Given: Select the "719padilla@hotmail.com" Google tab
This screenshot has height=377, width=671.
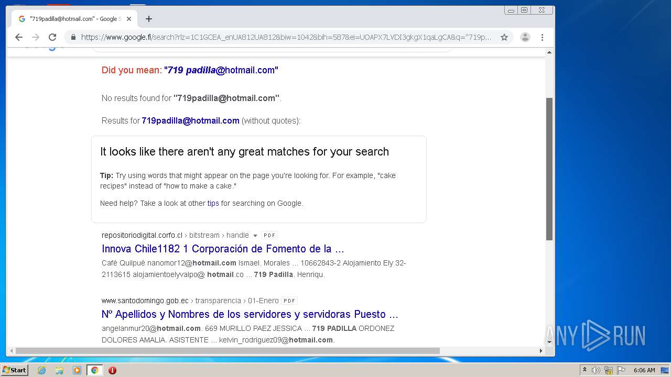Looking at the screenshot, I should [x=74, y=19].
